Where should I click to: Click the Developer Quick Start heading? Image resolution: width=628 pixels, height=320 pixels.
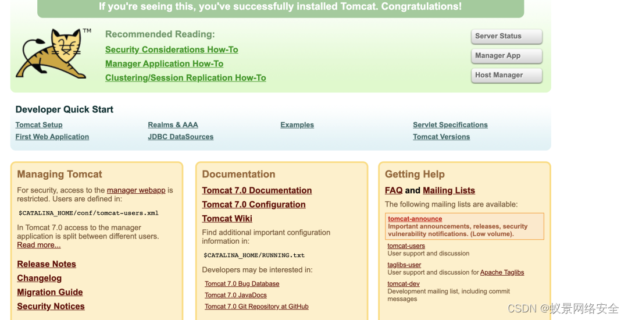64,109
